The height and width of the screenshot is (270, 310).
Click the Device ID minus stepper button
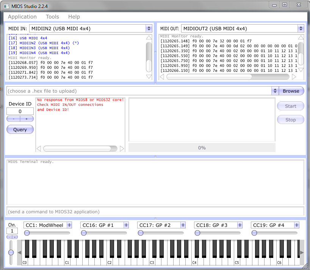tap(14, 119)
